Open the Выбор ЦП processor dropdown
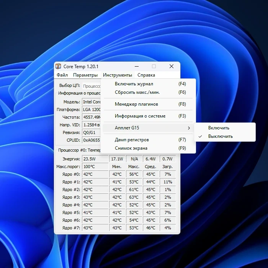 (92, 86)
